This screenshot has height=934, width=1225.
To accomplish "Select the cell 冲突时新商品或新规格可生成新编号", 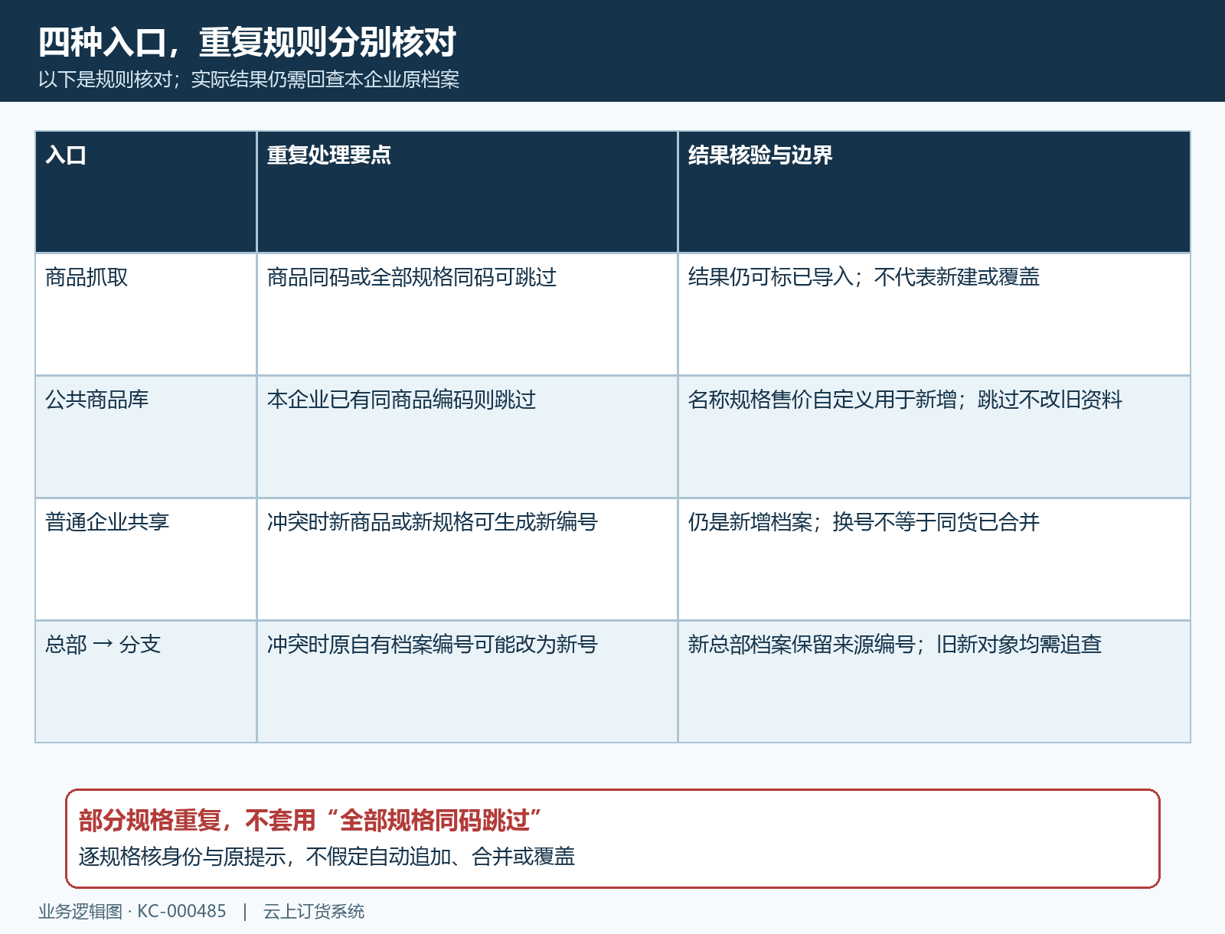I will pyautogui.click(x=467, y=560).
